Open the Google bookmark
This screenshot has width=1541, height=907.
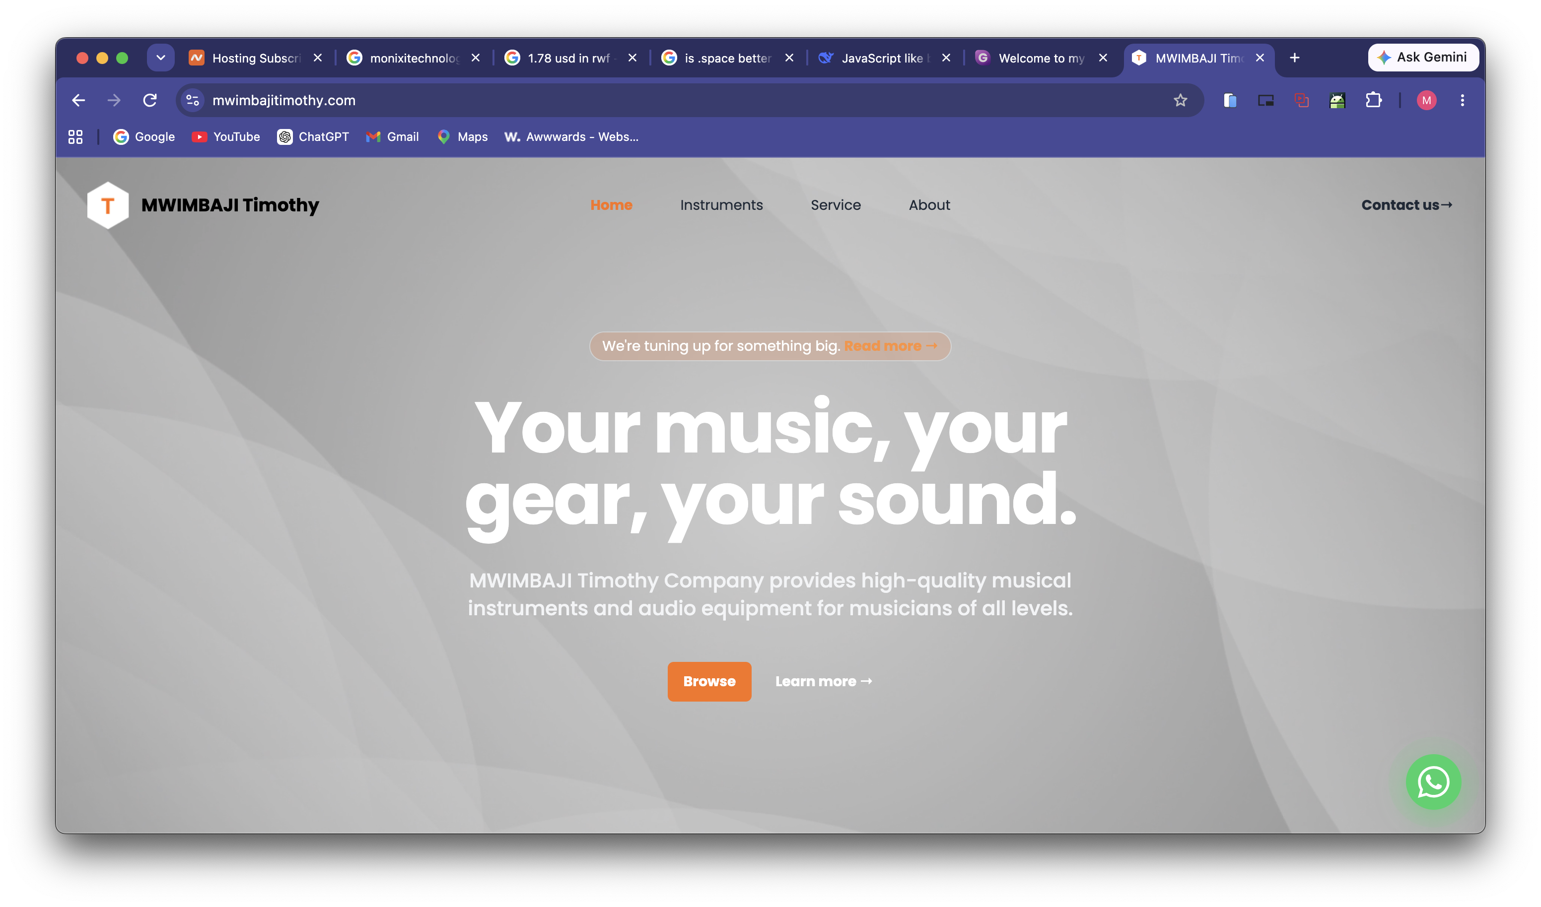144,137
